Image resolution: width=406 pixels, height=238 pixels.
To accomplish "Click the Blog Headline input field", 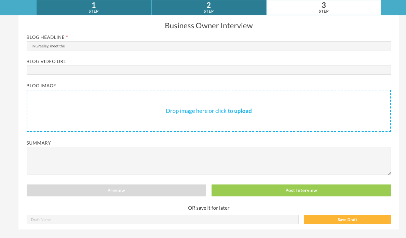I will [209, 46].
